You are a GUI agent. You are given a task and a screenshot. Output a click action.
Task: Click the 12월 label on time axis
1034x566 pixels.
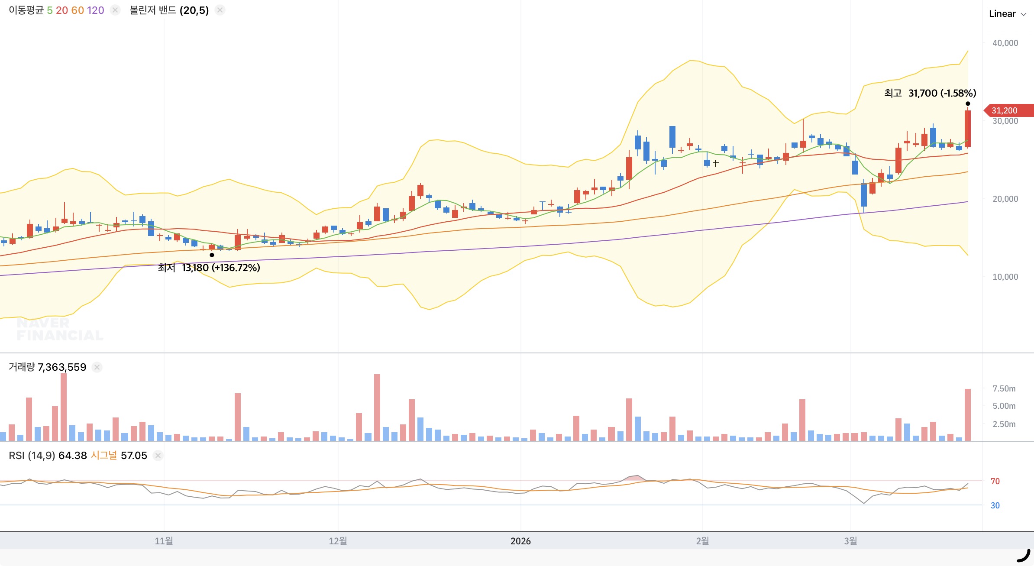(x=338, y=541)
